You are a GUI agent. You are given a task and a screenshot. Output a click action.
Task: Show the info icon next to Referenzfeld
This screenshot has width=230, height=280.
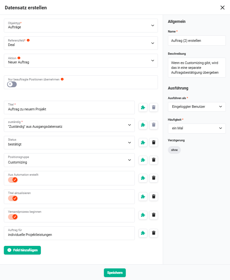click(28, 40)
